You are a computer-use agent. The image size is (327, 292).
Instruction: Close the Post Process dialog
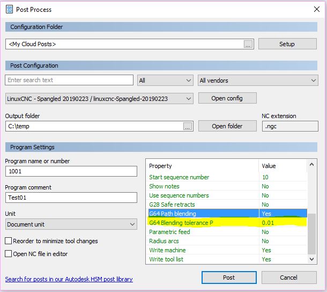317,9
